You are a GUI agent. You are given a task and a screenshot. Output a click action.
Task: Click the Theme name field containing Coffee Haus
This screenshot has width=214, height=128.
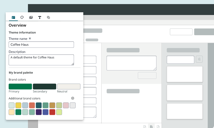41,44
